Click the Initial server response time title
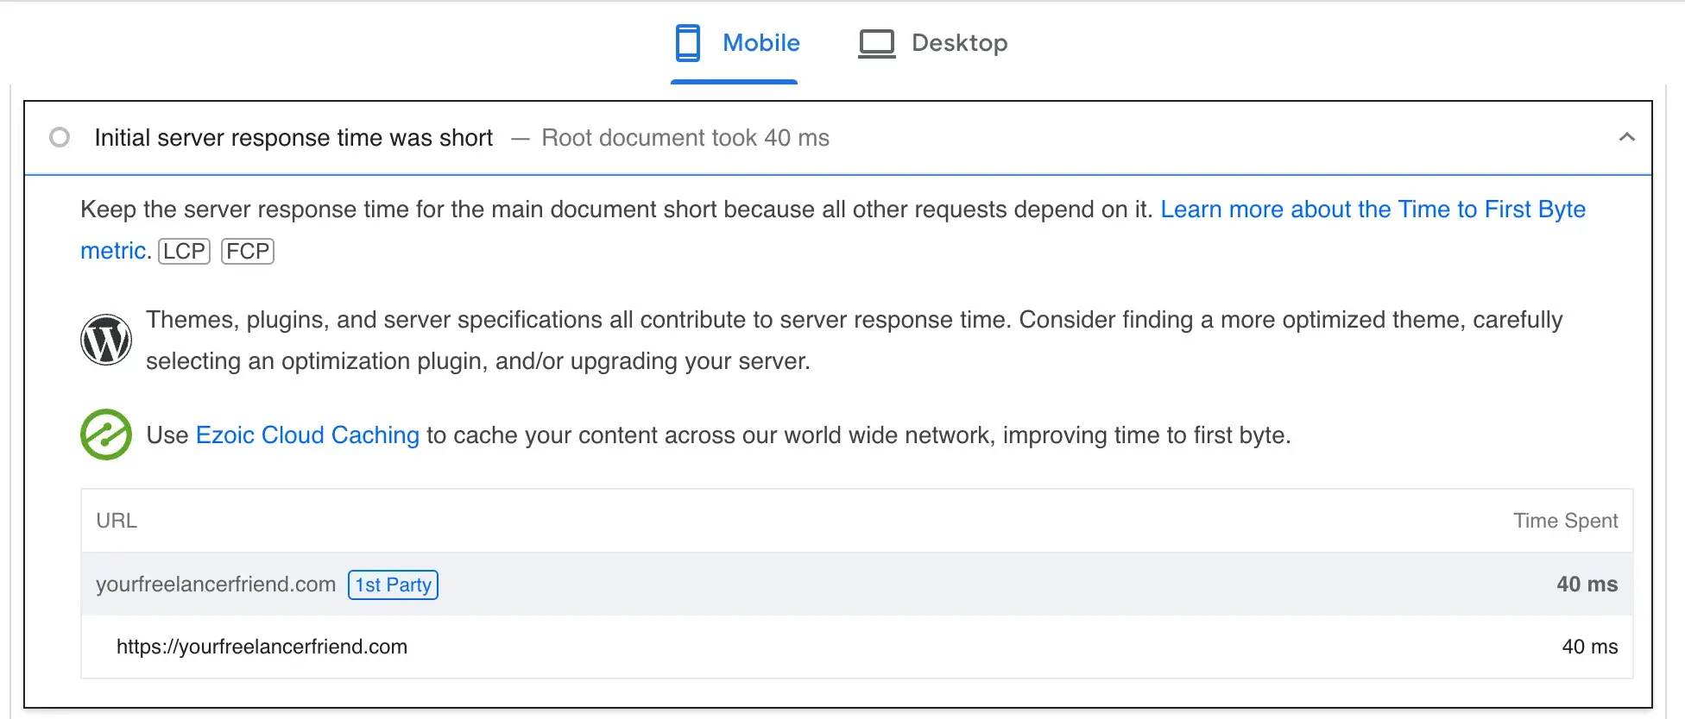 (293, 138)
